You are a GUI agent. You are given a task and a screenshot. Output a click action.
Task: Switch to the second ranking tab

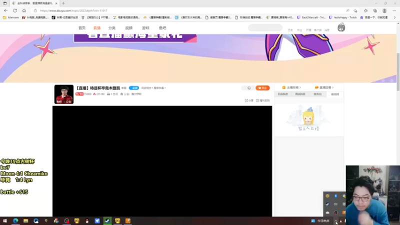coord(300,94)
